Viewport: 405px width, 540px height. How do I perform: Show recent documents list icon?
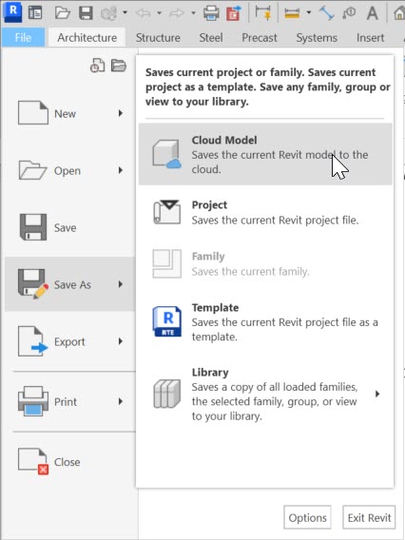click(x=98, y=65)
